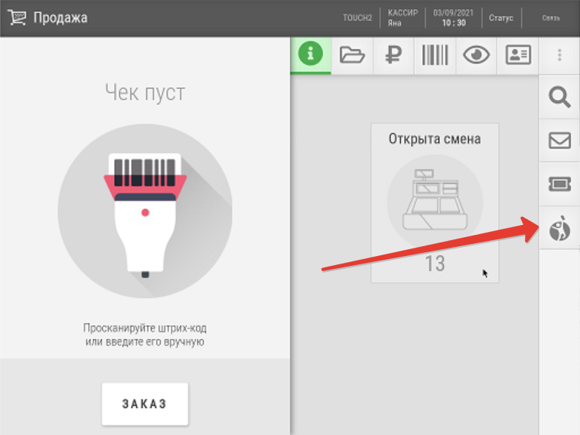Click the Связь header item
The width and height of the screenshot is (580, 435).
(x=551, y=18)
